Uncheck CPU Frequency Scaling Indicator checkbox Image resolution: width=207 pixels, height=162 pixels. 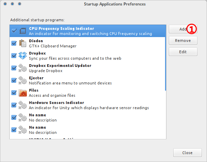pos(14,31)
